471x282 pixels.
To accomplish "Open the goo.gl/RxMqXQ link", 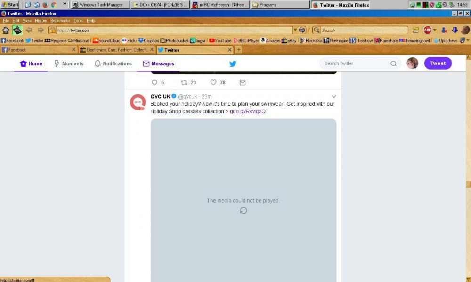I will tap(248, 111).
